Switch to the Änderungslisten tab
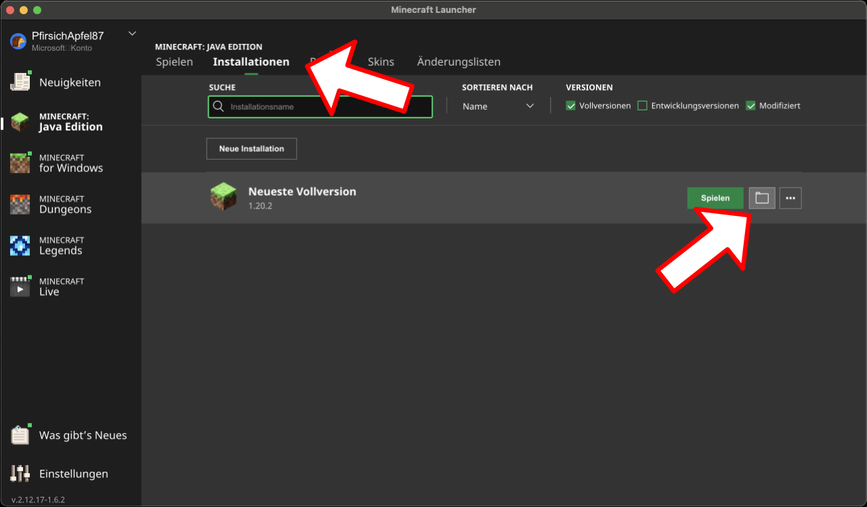 (x=459, y=62)
